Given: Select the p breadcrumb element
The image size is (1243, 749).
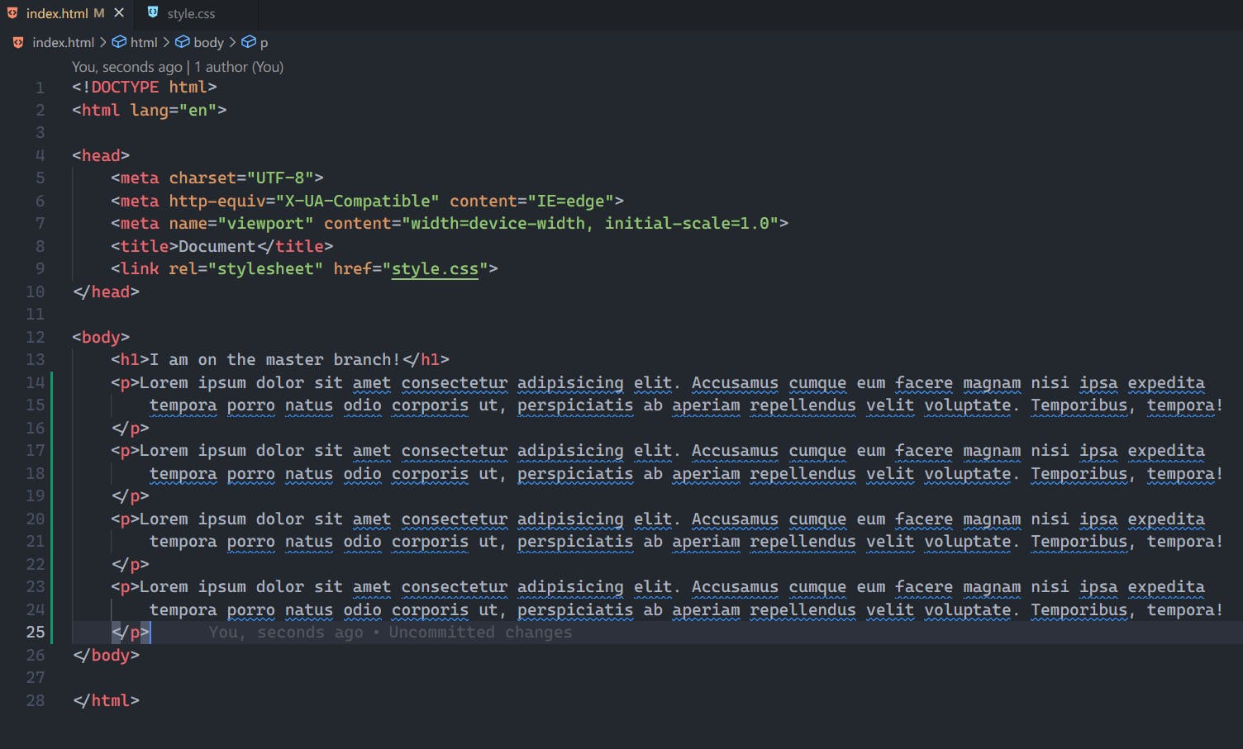Looking at the screenshot, I should pyautogui.click(x=264, y=43).
